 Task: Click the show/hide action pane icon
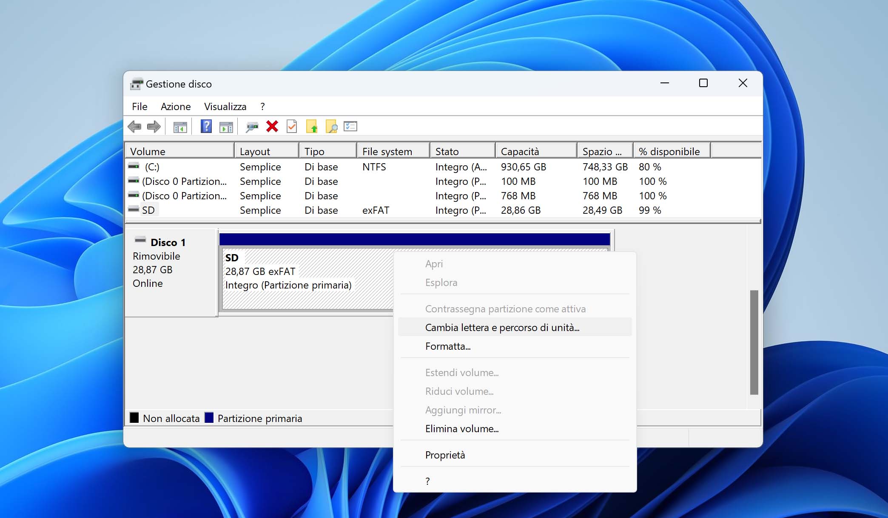(226, 127)
